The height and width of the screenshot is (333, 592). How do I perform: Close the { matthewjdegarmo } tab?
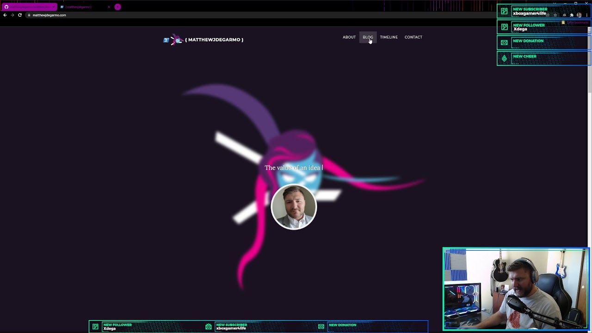tap(109, 7)
